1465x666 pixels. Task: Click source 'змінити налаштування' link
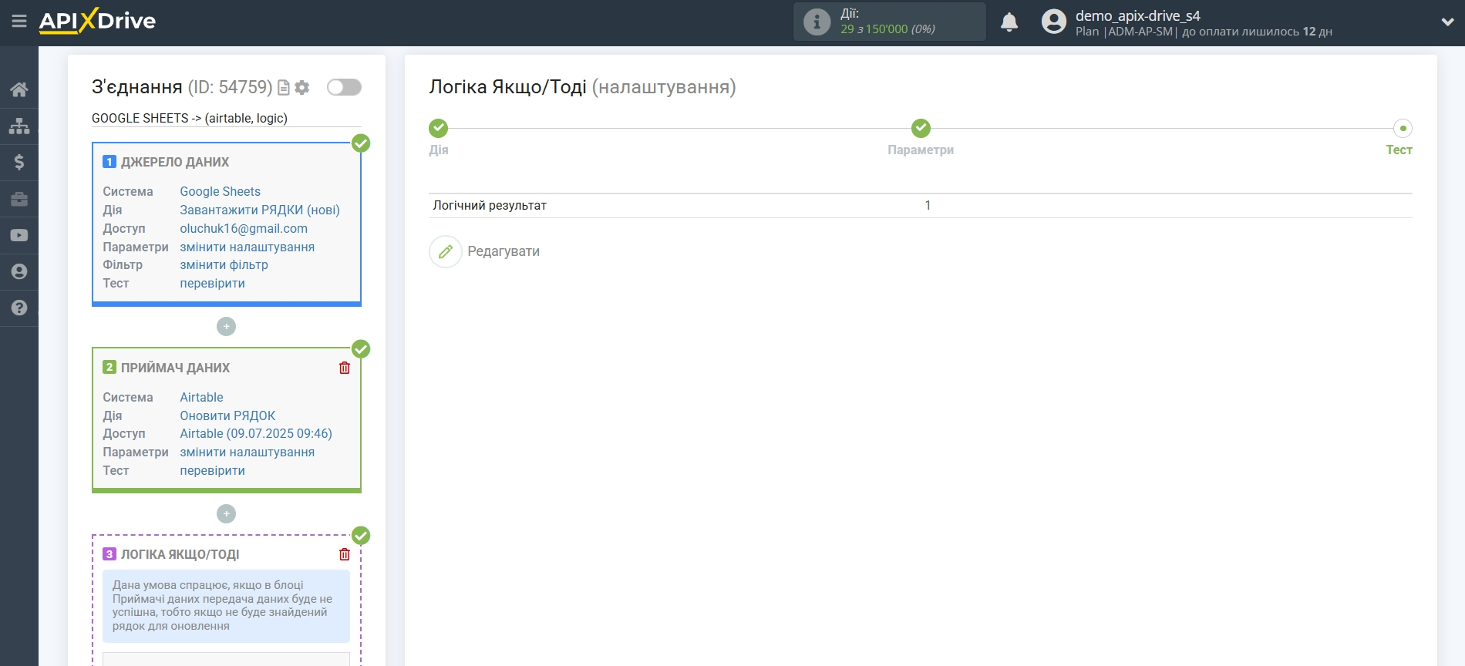pyautogui.click(x=247, y=247)
